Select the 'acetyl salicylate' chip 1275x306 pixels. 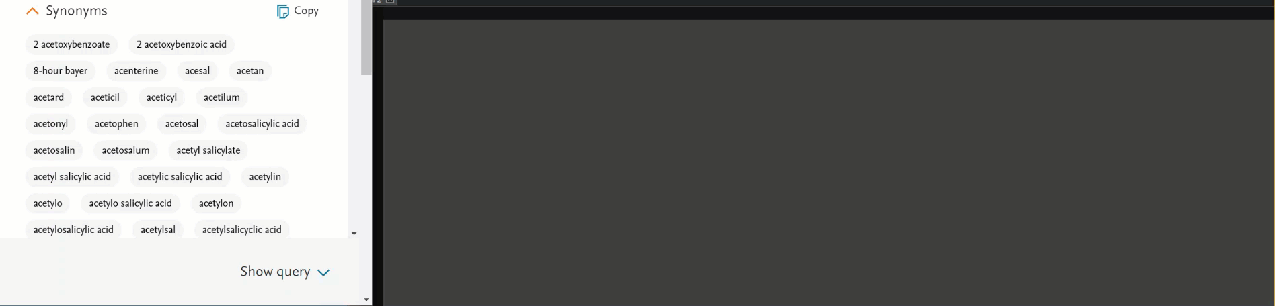(x=208, y=150)
